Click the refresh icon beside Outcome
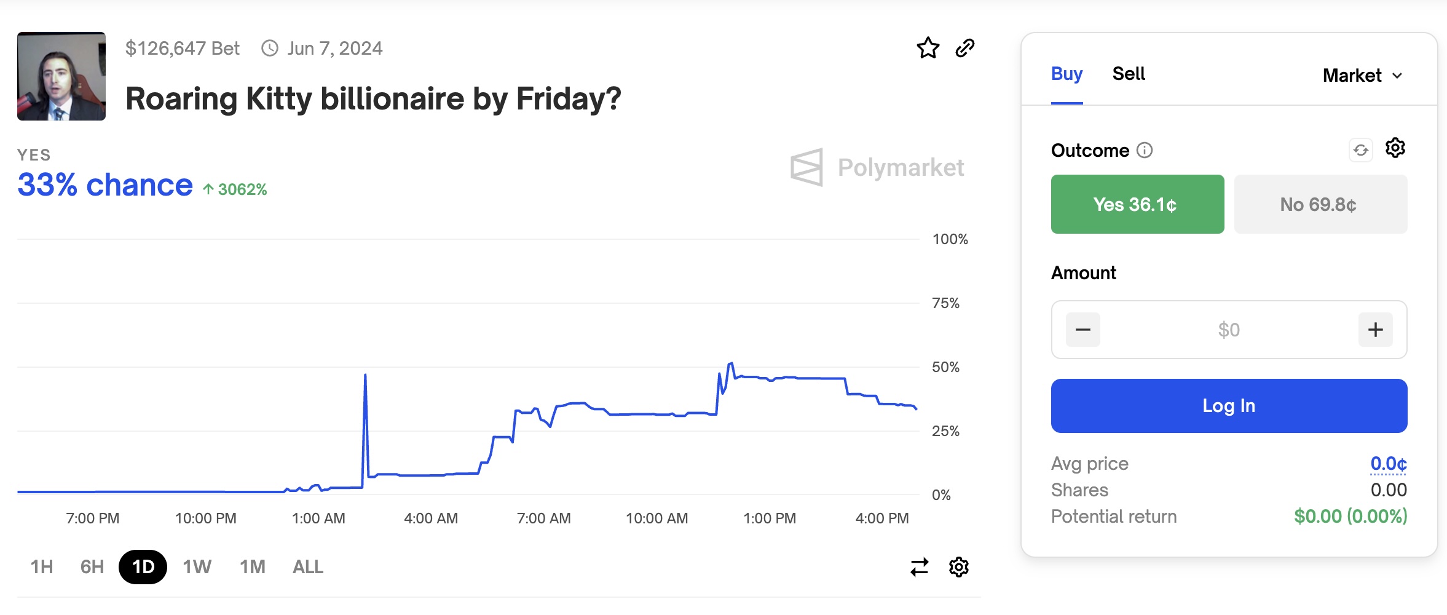Viewport: 1447px width, 615px height. [x=1361, y=150]
